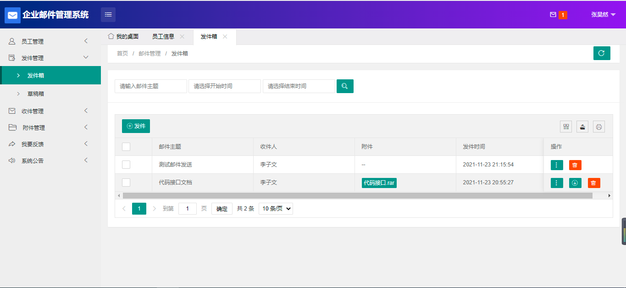Click the 确定 pagination confirm button

222,209
